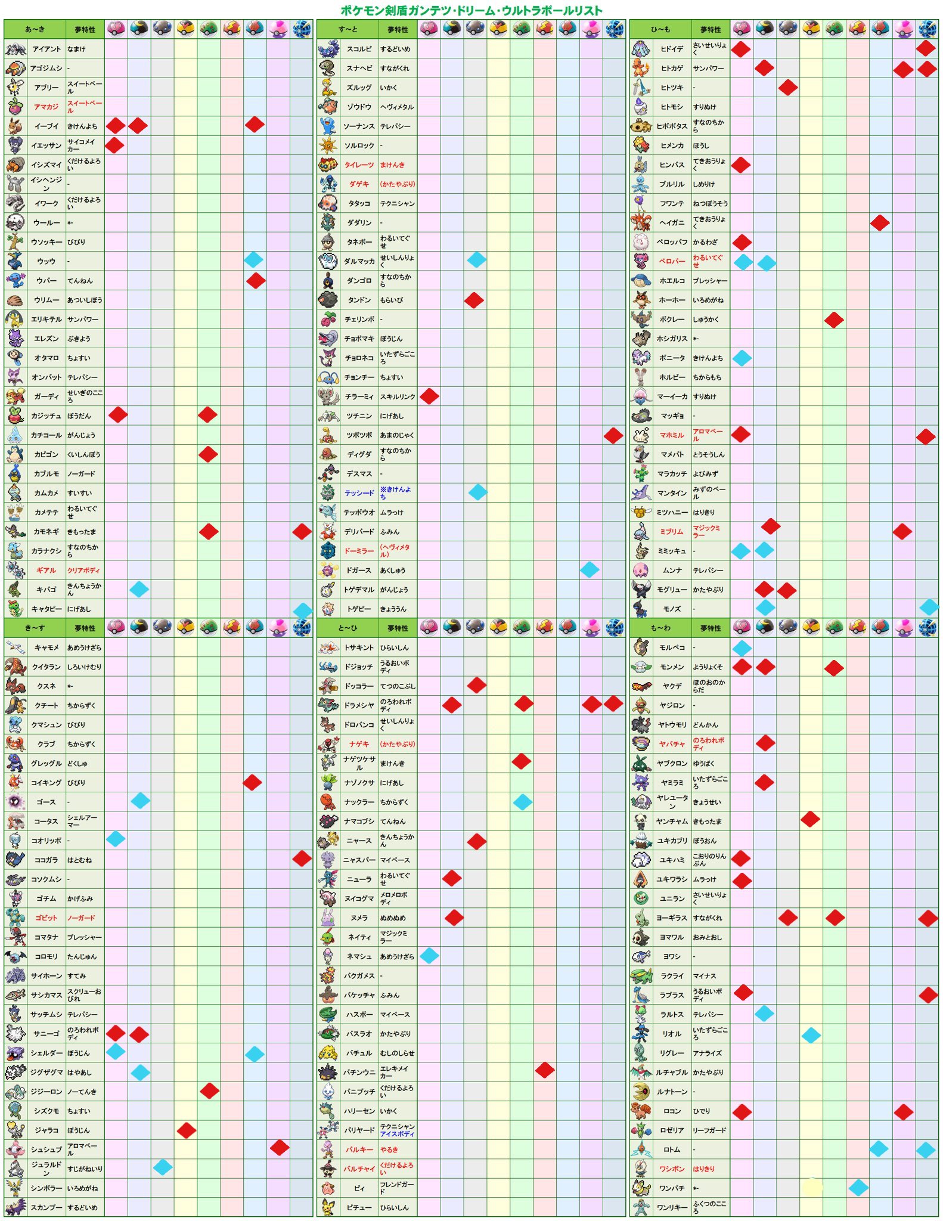This screenshot has width=943, height=1221.
Task: Click the red name ワシボン
Action: click(672, 1169)
